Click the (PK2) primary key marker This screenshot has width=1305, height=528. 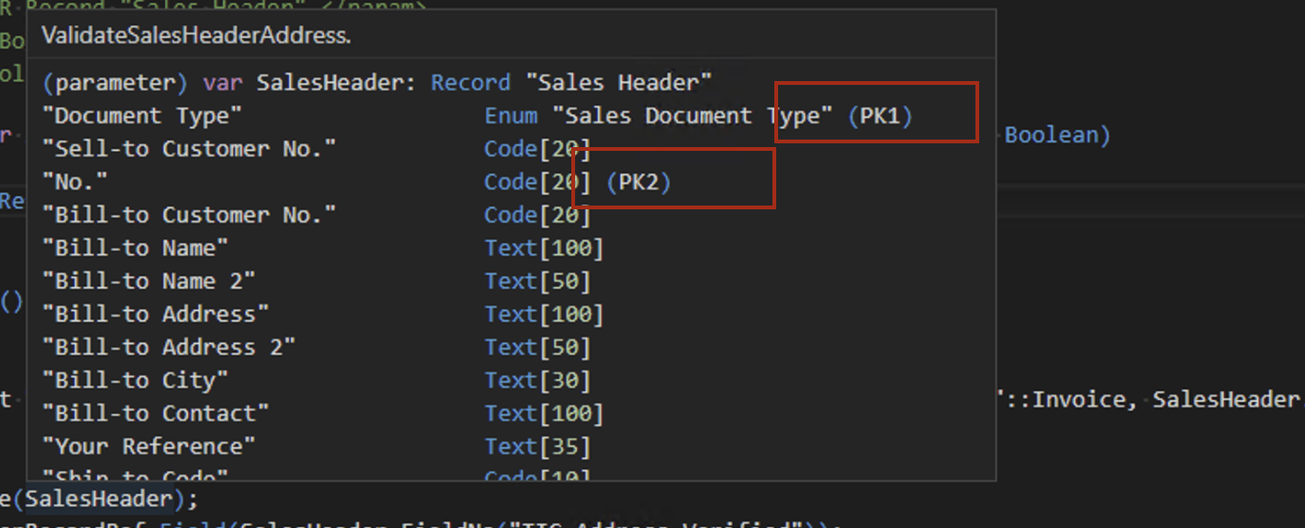638,182
